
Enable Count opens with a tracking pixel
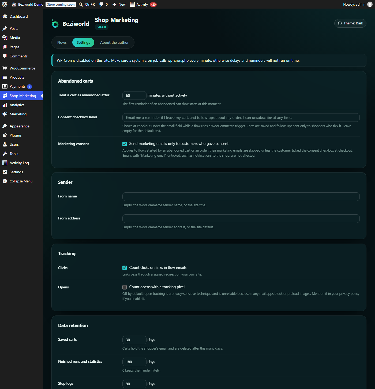pos(125,287)
